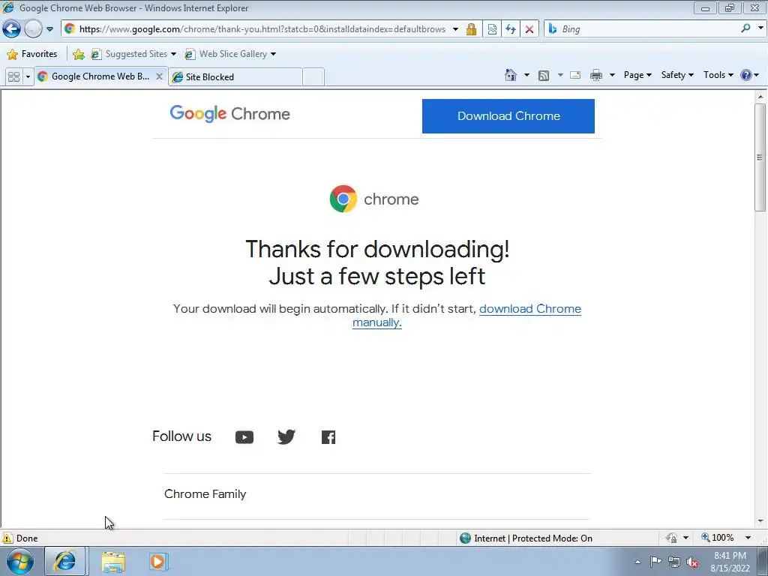The width and height of the screenshot is (768, 576).
Task: Click the search magnifier icon
Action: [745, 28]
